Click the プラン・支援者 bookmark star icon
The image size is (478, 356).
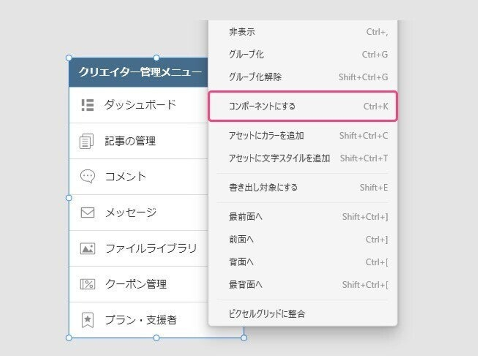[x=88, y=320]
